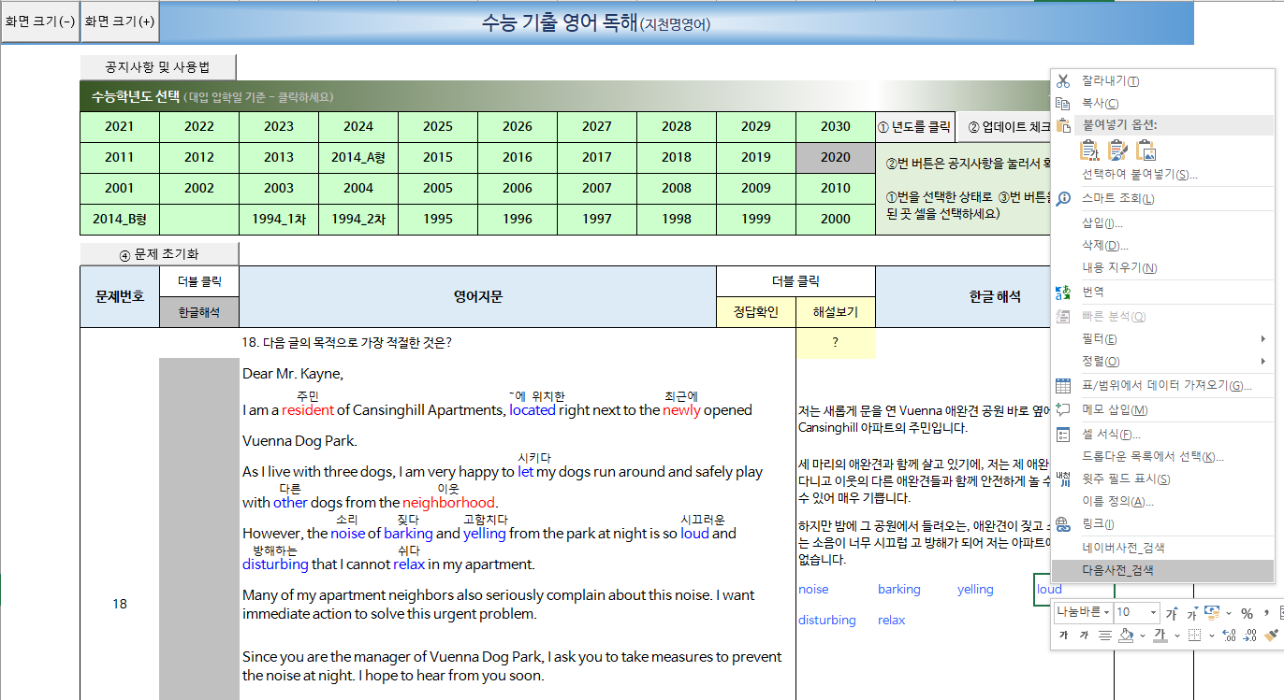
Task: Click the scissors Cut icon in context menu
Action: [x=1062, y=81]
